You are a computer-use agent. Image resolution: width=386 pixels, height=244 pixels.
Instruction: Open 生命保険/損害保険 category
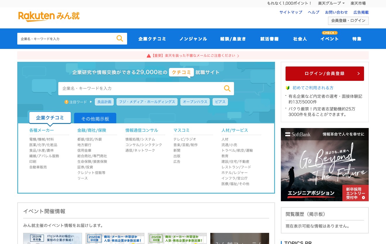[x=92, y=162]
